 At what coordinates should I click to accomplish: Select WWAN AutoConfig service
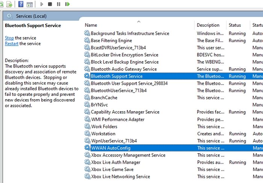pos(110,148)
